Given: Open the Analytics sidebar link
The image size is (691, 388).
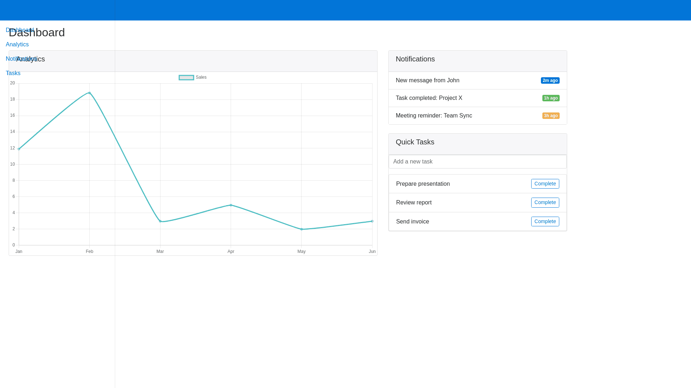Looking at the screenshot, I should pyautogui.click(x=17, y=45).
